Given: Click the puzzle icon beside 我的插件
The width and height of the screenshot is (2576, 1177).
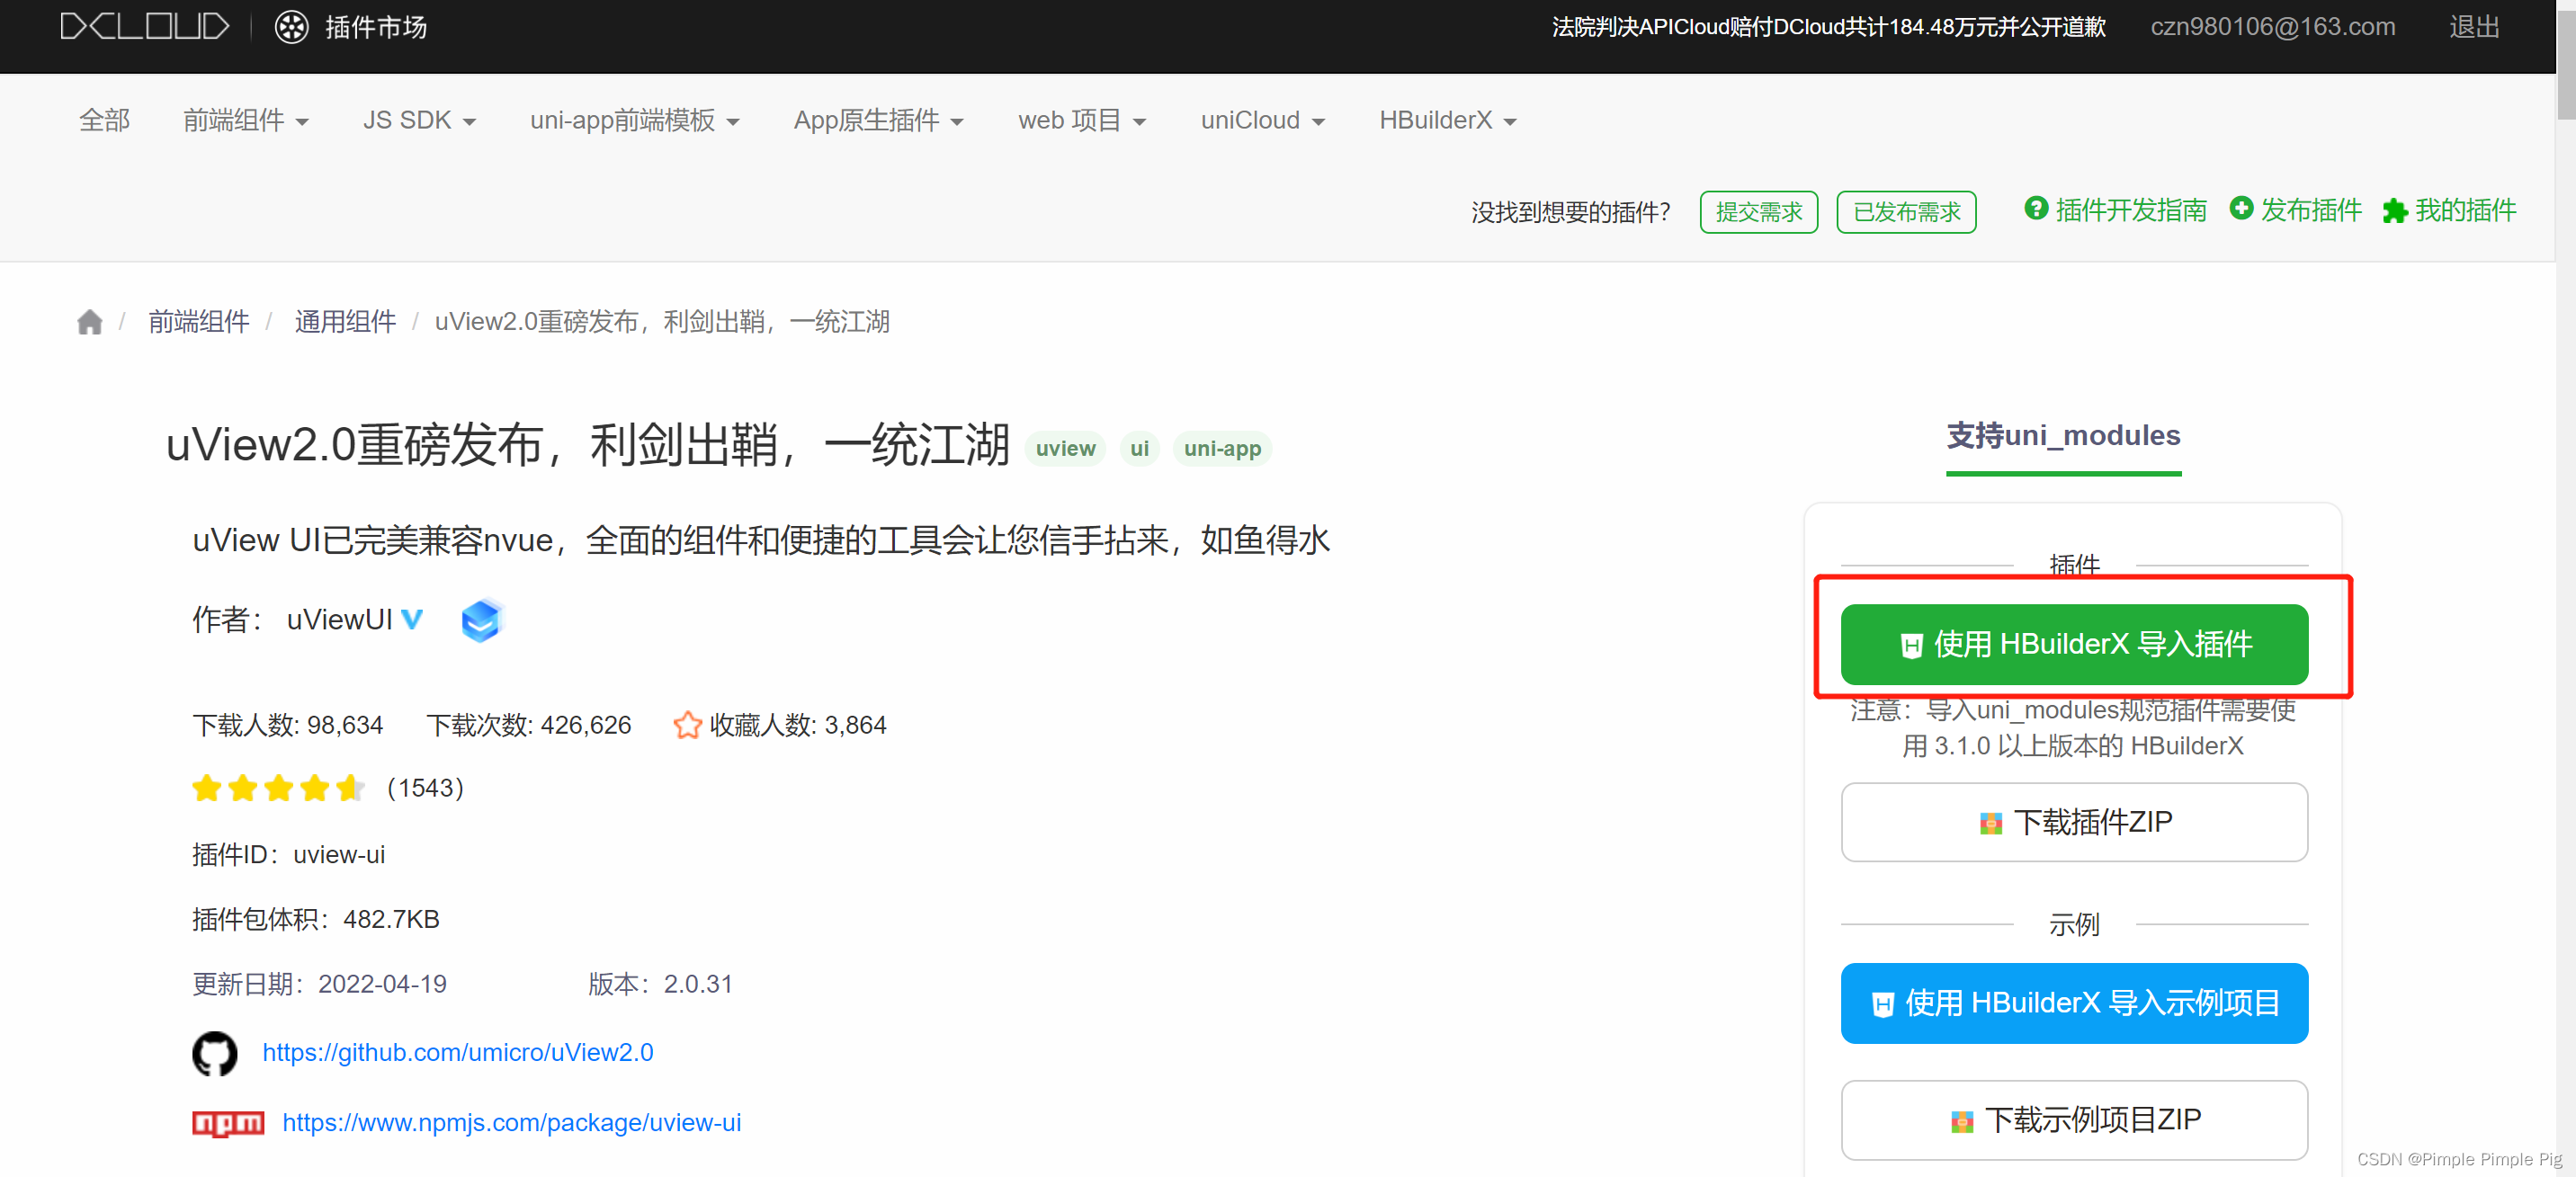Looking at the screenshot, I should [x=2396, y=211].
